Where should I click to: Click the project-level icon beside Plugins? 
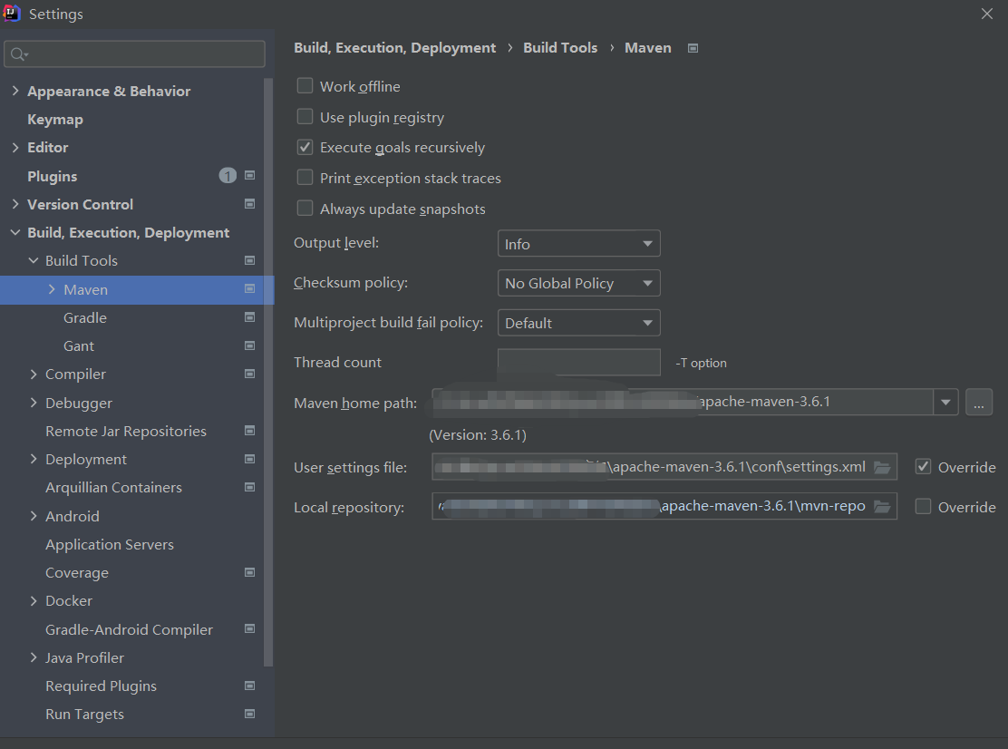[x=250, y=176]
